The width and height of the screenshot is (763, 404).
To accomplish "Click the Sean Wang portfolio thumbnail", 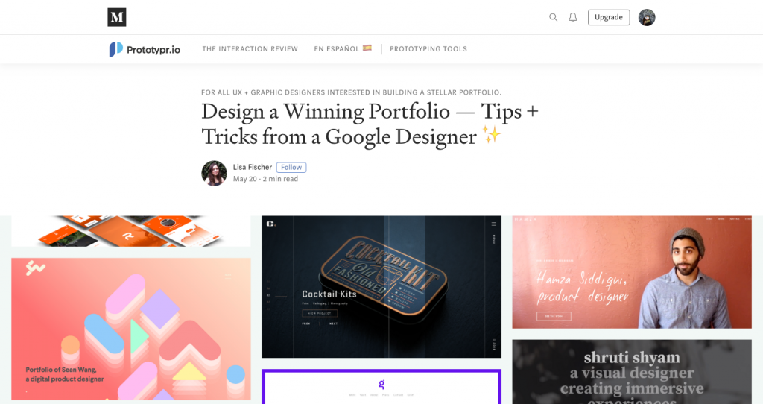I will pos(131,329).
